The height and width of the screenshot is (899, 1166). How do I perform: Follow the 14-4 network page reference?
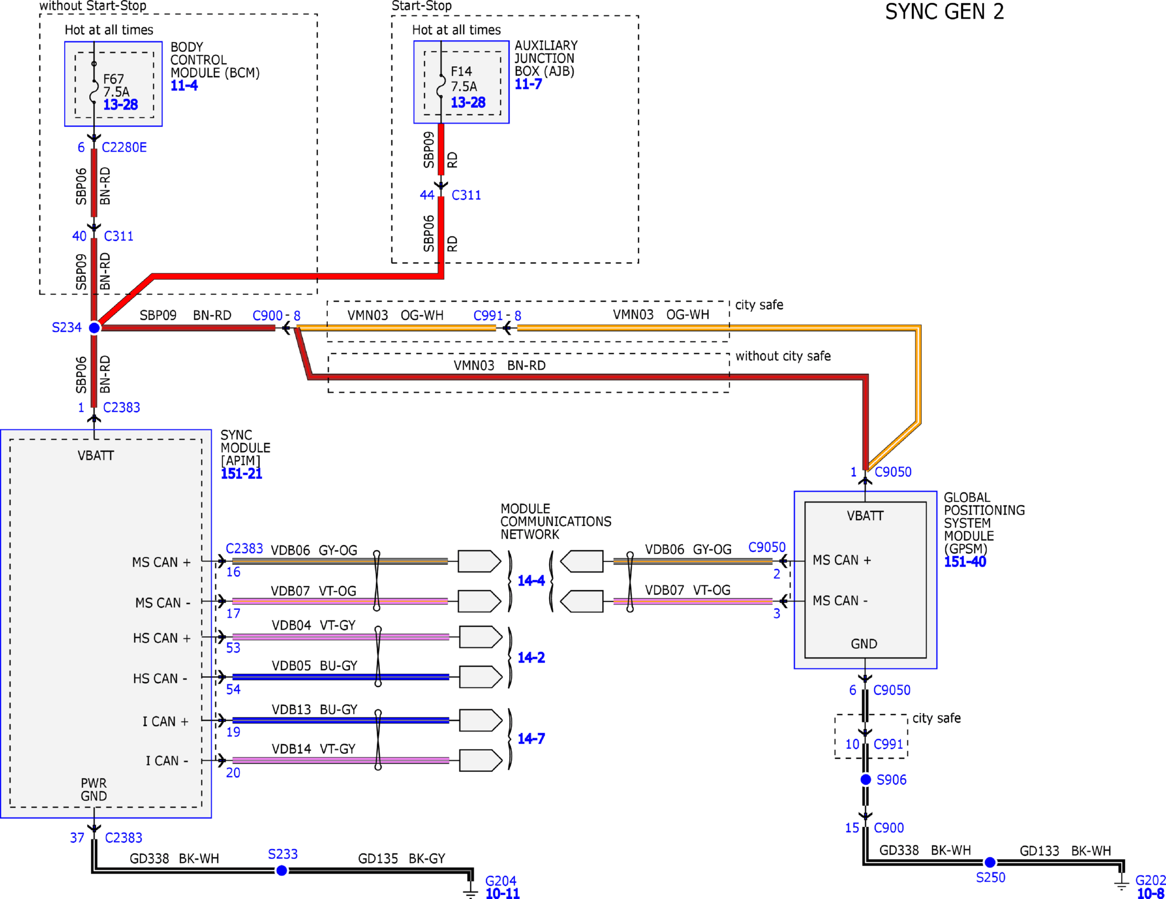coord(531,581)
